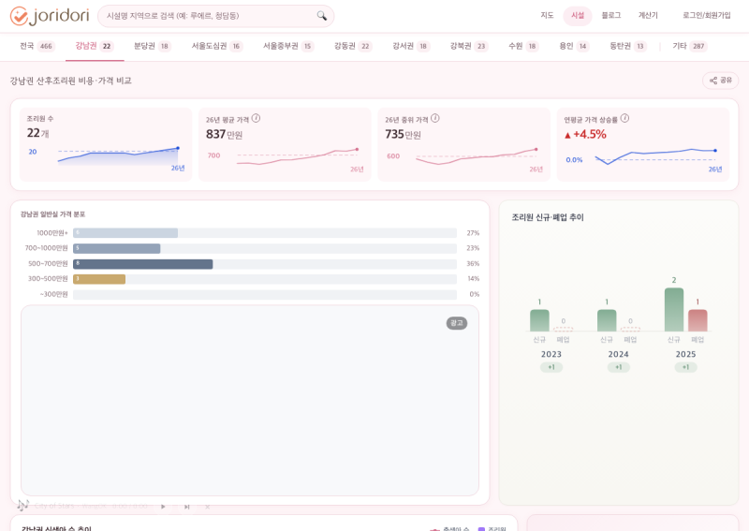This screenshot has width=749, height=531.
Task: Click the +4.5% growth rate value
Action: point(585,134)
